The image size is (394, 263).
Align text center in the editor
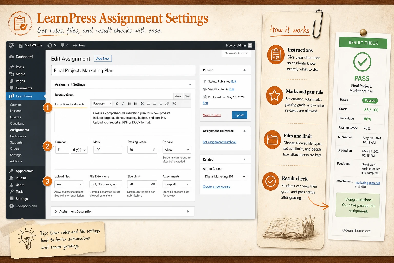(155, 104)
